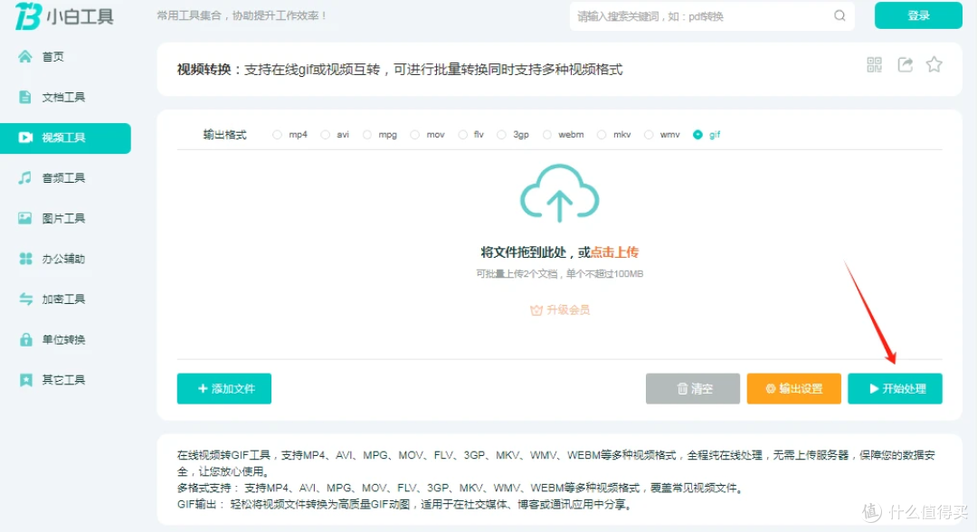This screenshot has width=977, height=532.
Task: Click the 清空 clear button
Action: pyautogui.click(x=693, y=389)
